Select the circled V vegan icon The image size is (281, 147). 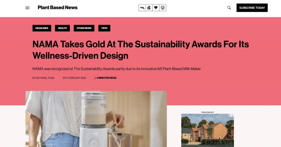(163, 8)
